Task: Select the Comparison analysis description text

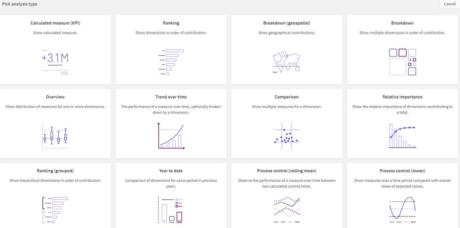Action: (287, 107)
